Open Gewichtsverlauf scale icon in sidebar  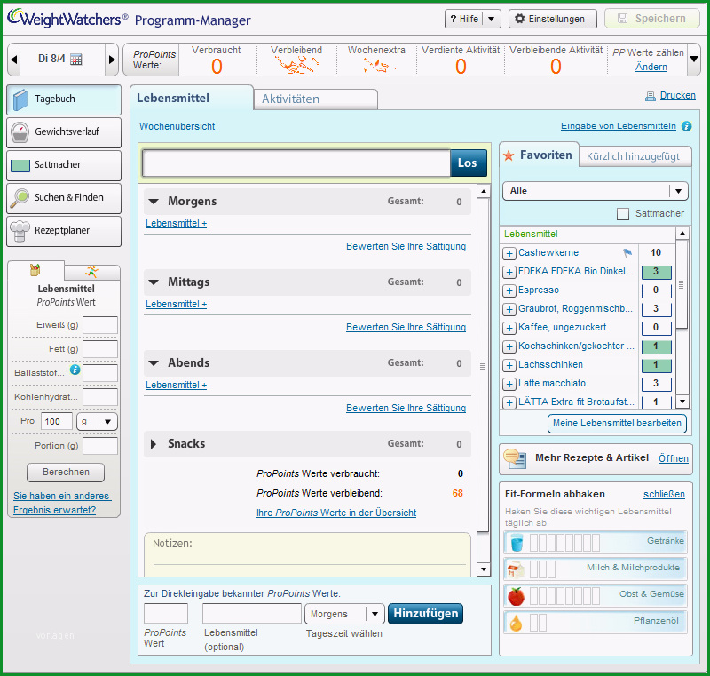(64, 132)
